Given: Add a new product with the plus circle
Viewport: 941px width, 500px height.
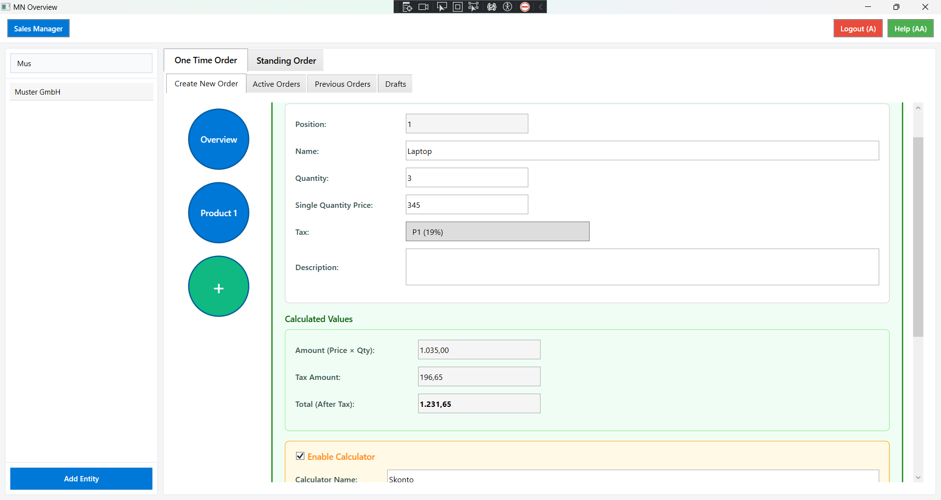Looking at the screenshot, I should [218, 286].
